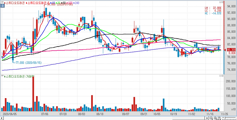237x120 pixels.
Task: Zoom in the chart with the plus magnifier
Action: 215,118
